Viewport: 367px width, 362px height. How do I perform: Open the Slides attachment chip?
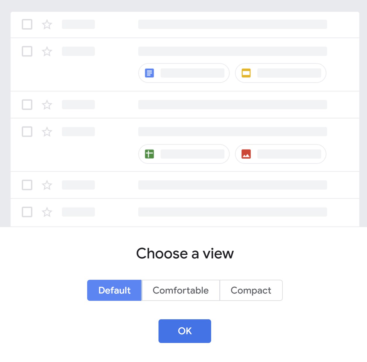click(280, 73)
